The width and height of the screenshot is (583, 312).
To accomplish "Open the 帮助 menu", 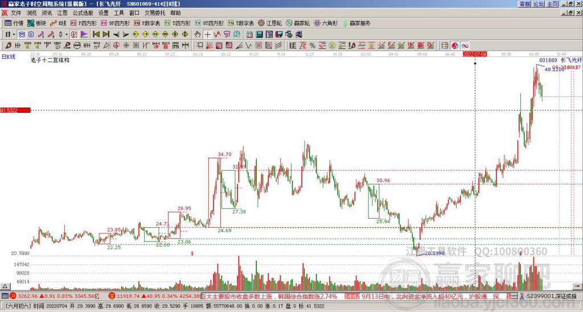I will [175, 13].
